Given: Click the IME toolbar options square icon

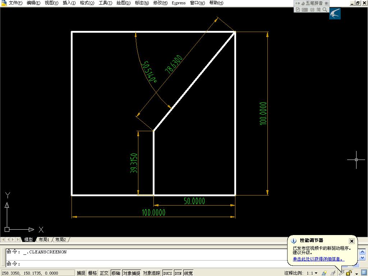Looking at the screenshot, I should 326,3.
